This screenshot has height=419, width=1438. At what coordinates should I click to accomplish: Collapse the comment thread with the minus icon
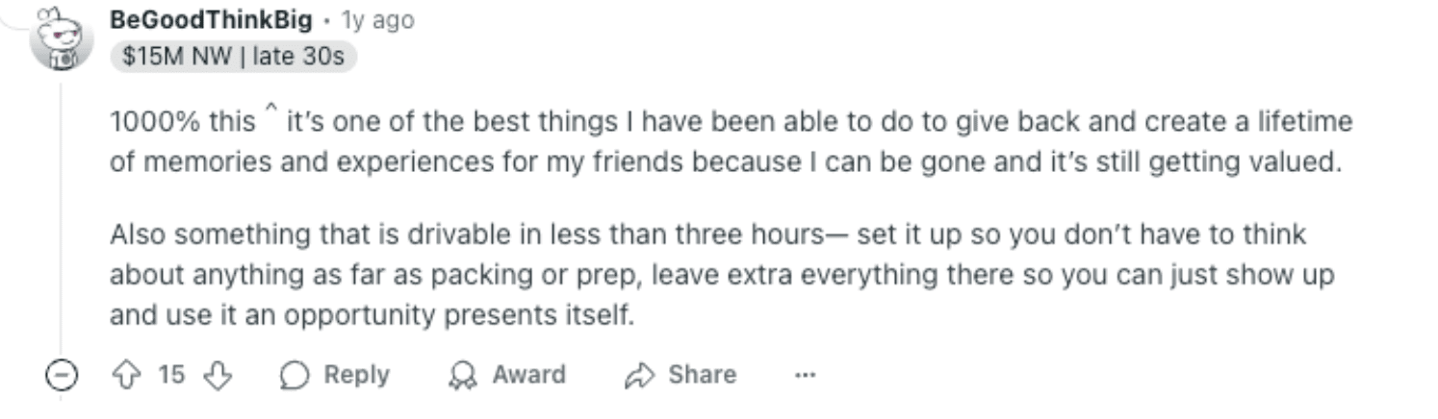click(x=62, y=375)
